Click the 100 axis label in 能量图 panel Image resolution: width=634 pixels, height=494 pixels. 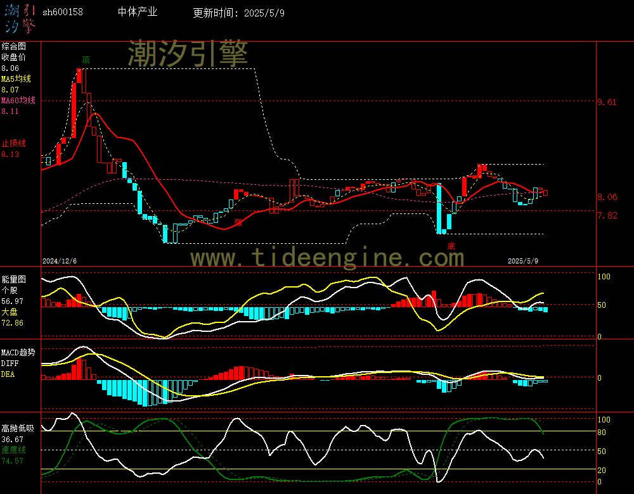[x=604, y=277]
